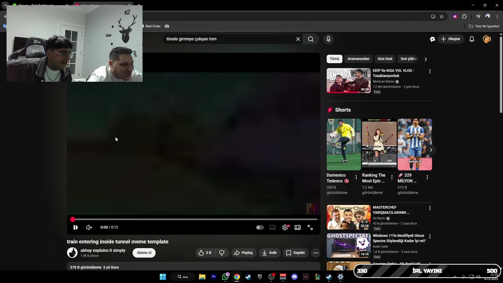Open Windows 11'in Modifiyeli Ghost Spectre video
The image size is (503, 283).
399,238
